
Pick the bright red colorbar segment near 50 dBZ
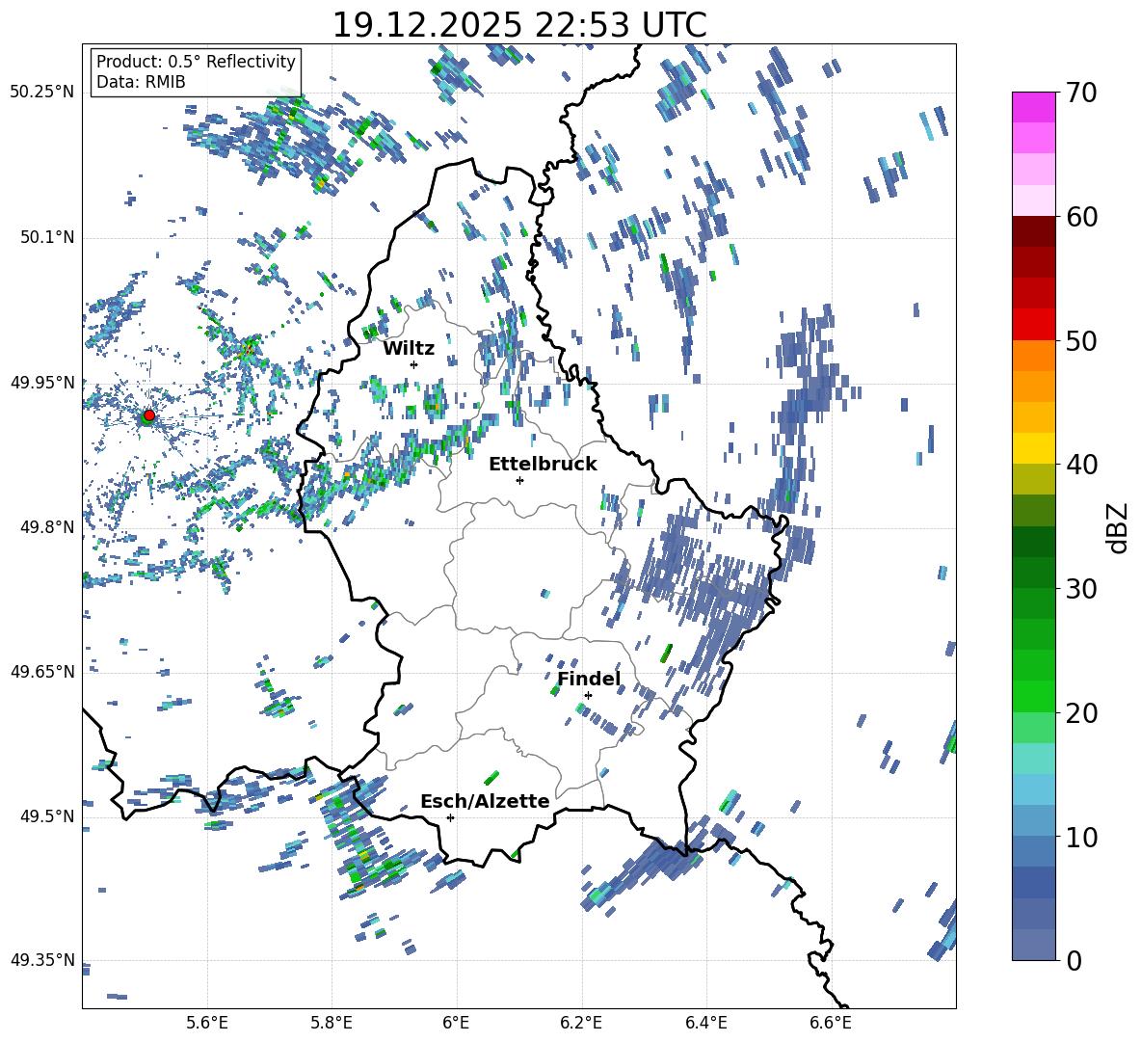(x=1033, y=324)
